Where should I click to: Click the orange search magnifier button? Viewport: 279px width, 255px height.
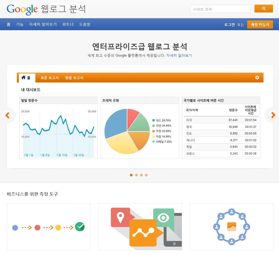click(x=263, y=8)
